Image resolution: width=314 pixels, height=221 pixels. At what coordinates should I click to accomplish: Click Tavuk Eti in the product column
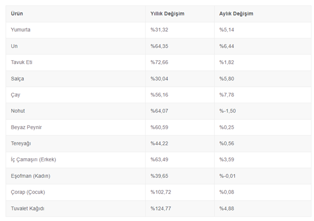[22, 62]
